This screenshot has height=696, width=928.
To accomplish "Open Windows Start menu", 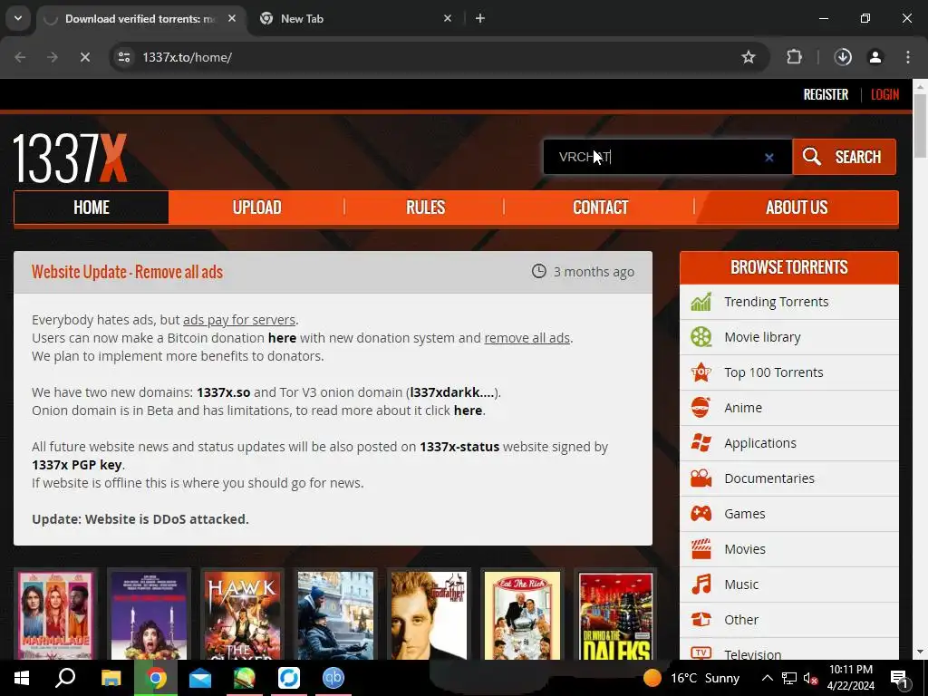I will pos(22,678).
